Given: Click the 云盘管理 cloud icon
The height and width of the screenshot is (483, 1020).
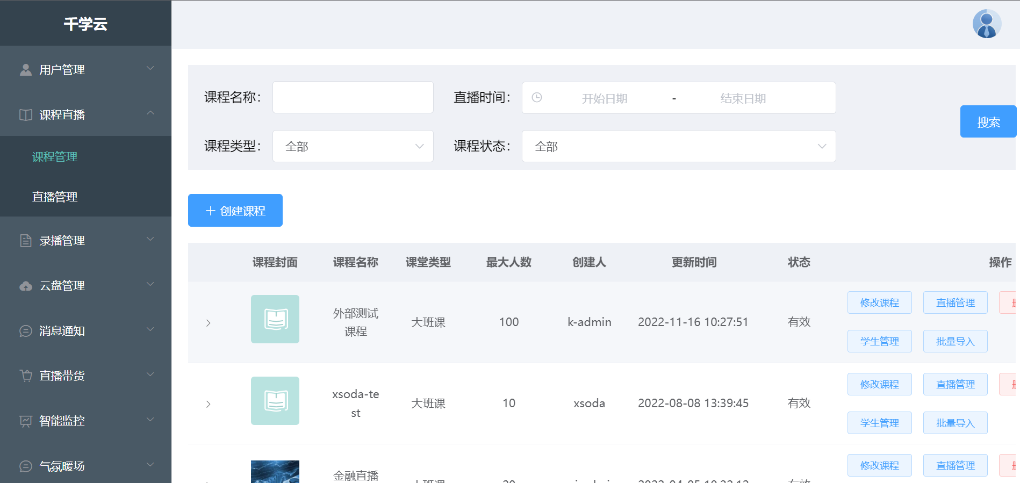Looking at the screenshot, I should click(x=26, y=286).
